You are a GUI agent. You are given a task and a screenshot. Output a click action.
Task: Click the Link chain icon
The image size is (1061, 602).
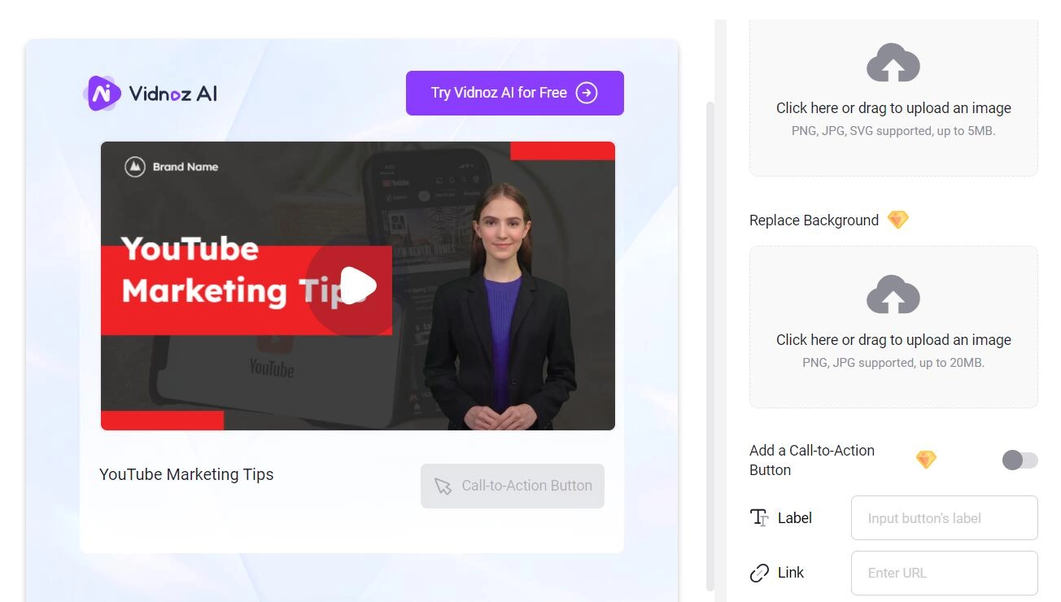pos(759,573)
